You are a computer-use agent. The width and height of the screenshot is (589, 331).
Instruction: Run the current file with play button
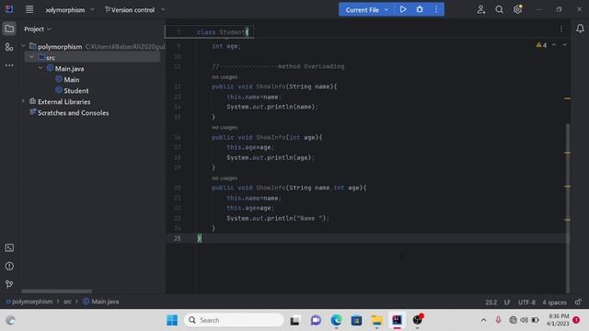tap(403, 9)
